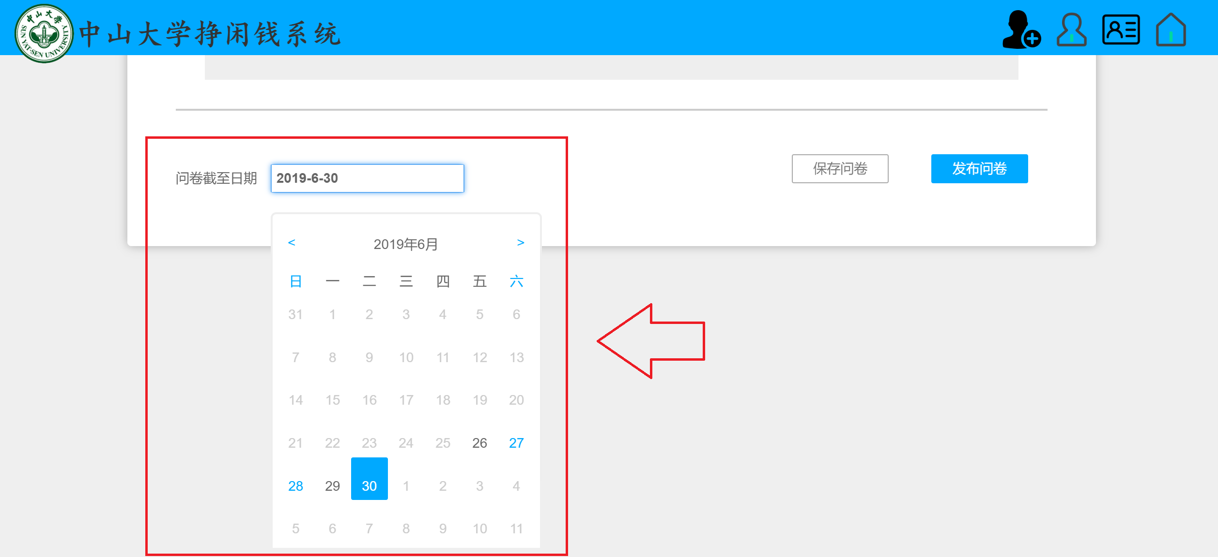Click disabled date 16 in calendar
This screenshot has width=1218, height=557.
tap(370, 400)
